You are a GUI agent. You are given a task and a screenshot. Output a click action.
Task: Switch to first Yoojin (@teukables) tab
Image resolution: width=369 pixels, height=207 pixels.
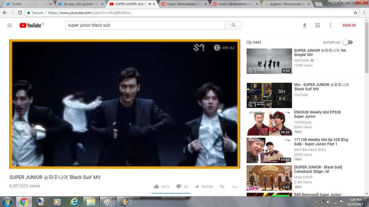coord(184,4)
